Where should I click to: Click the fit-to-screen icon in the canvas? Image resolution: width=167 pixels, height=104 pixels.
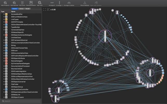[44, 10]
